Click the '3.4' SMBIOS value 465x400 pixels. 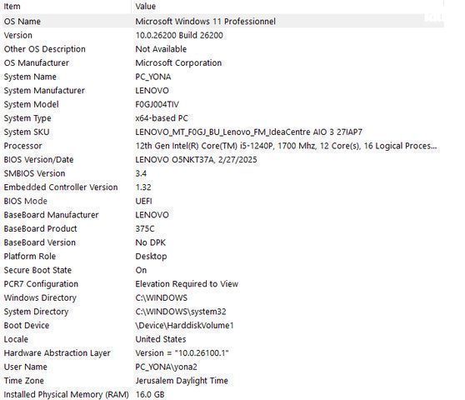pyautogui.click(x=141, y=173)
